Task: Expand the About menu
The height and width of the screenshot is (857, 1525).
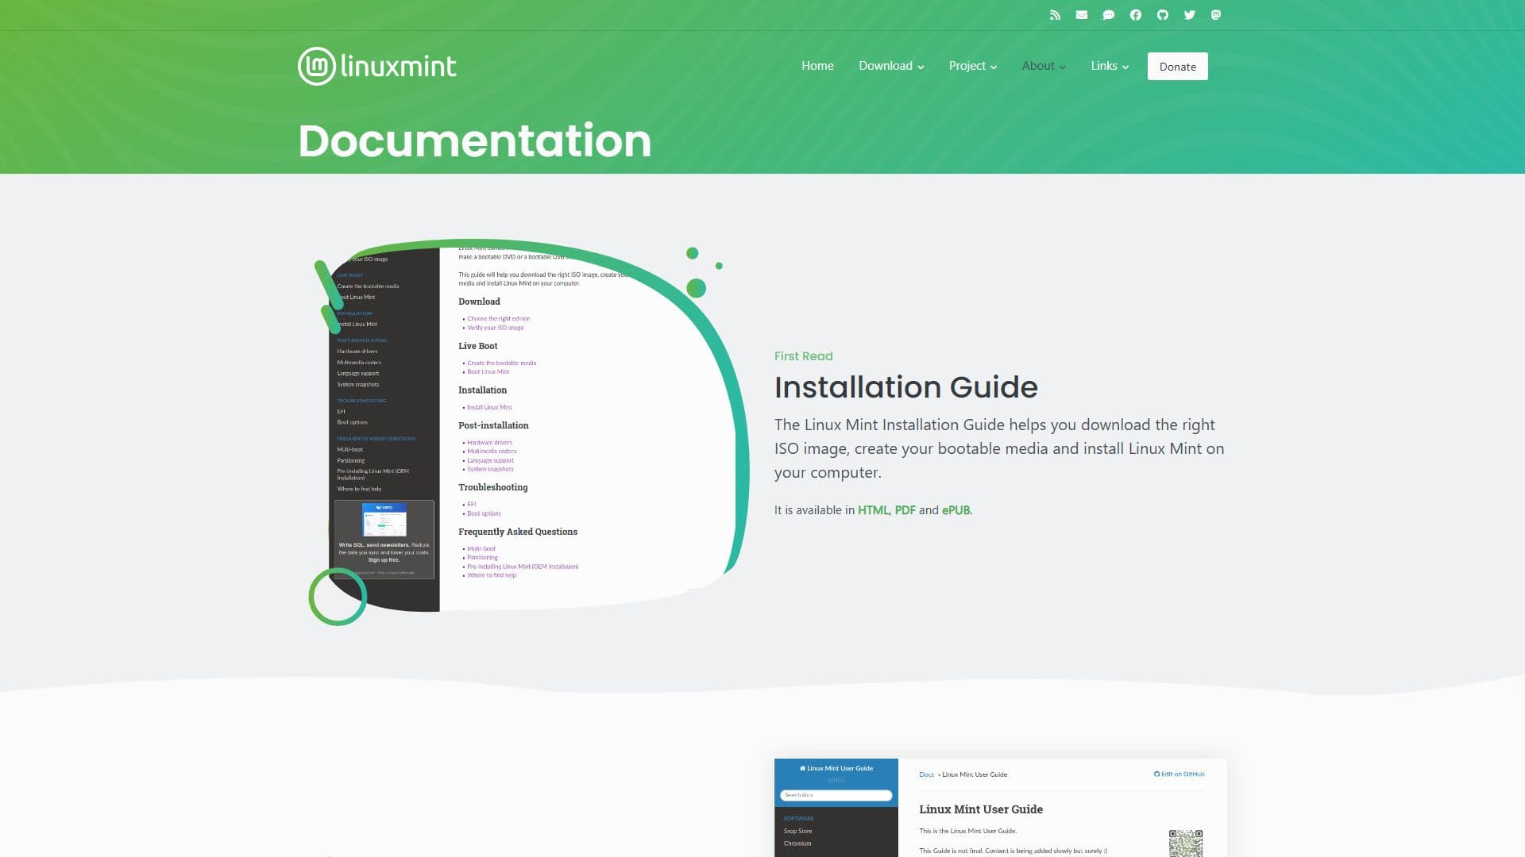Action: [x=1044, y=66]
